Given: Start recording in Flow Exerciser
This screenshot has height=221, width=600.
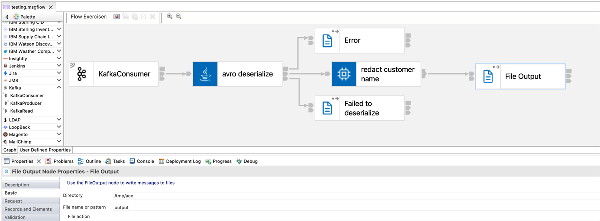Looking at the screenshot, I should [117, 17].
